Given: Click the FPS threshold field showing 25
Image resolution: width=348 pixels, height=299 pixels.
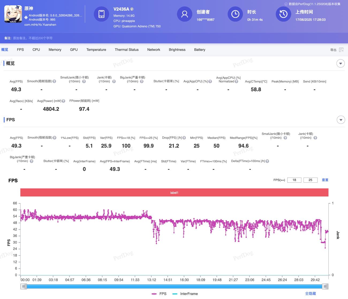Looking at the screenshot, I should [310, 180].
